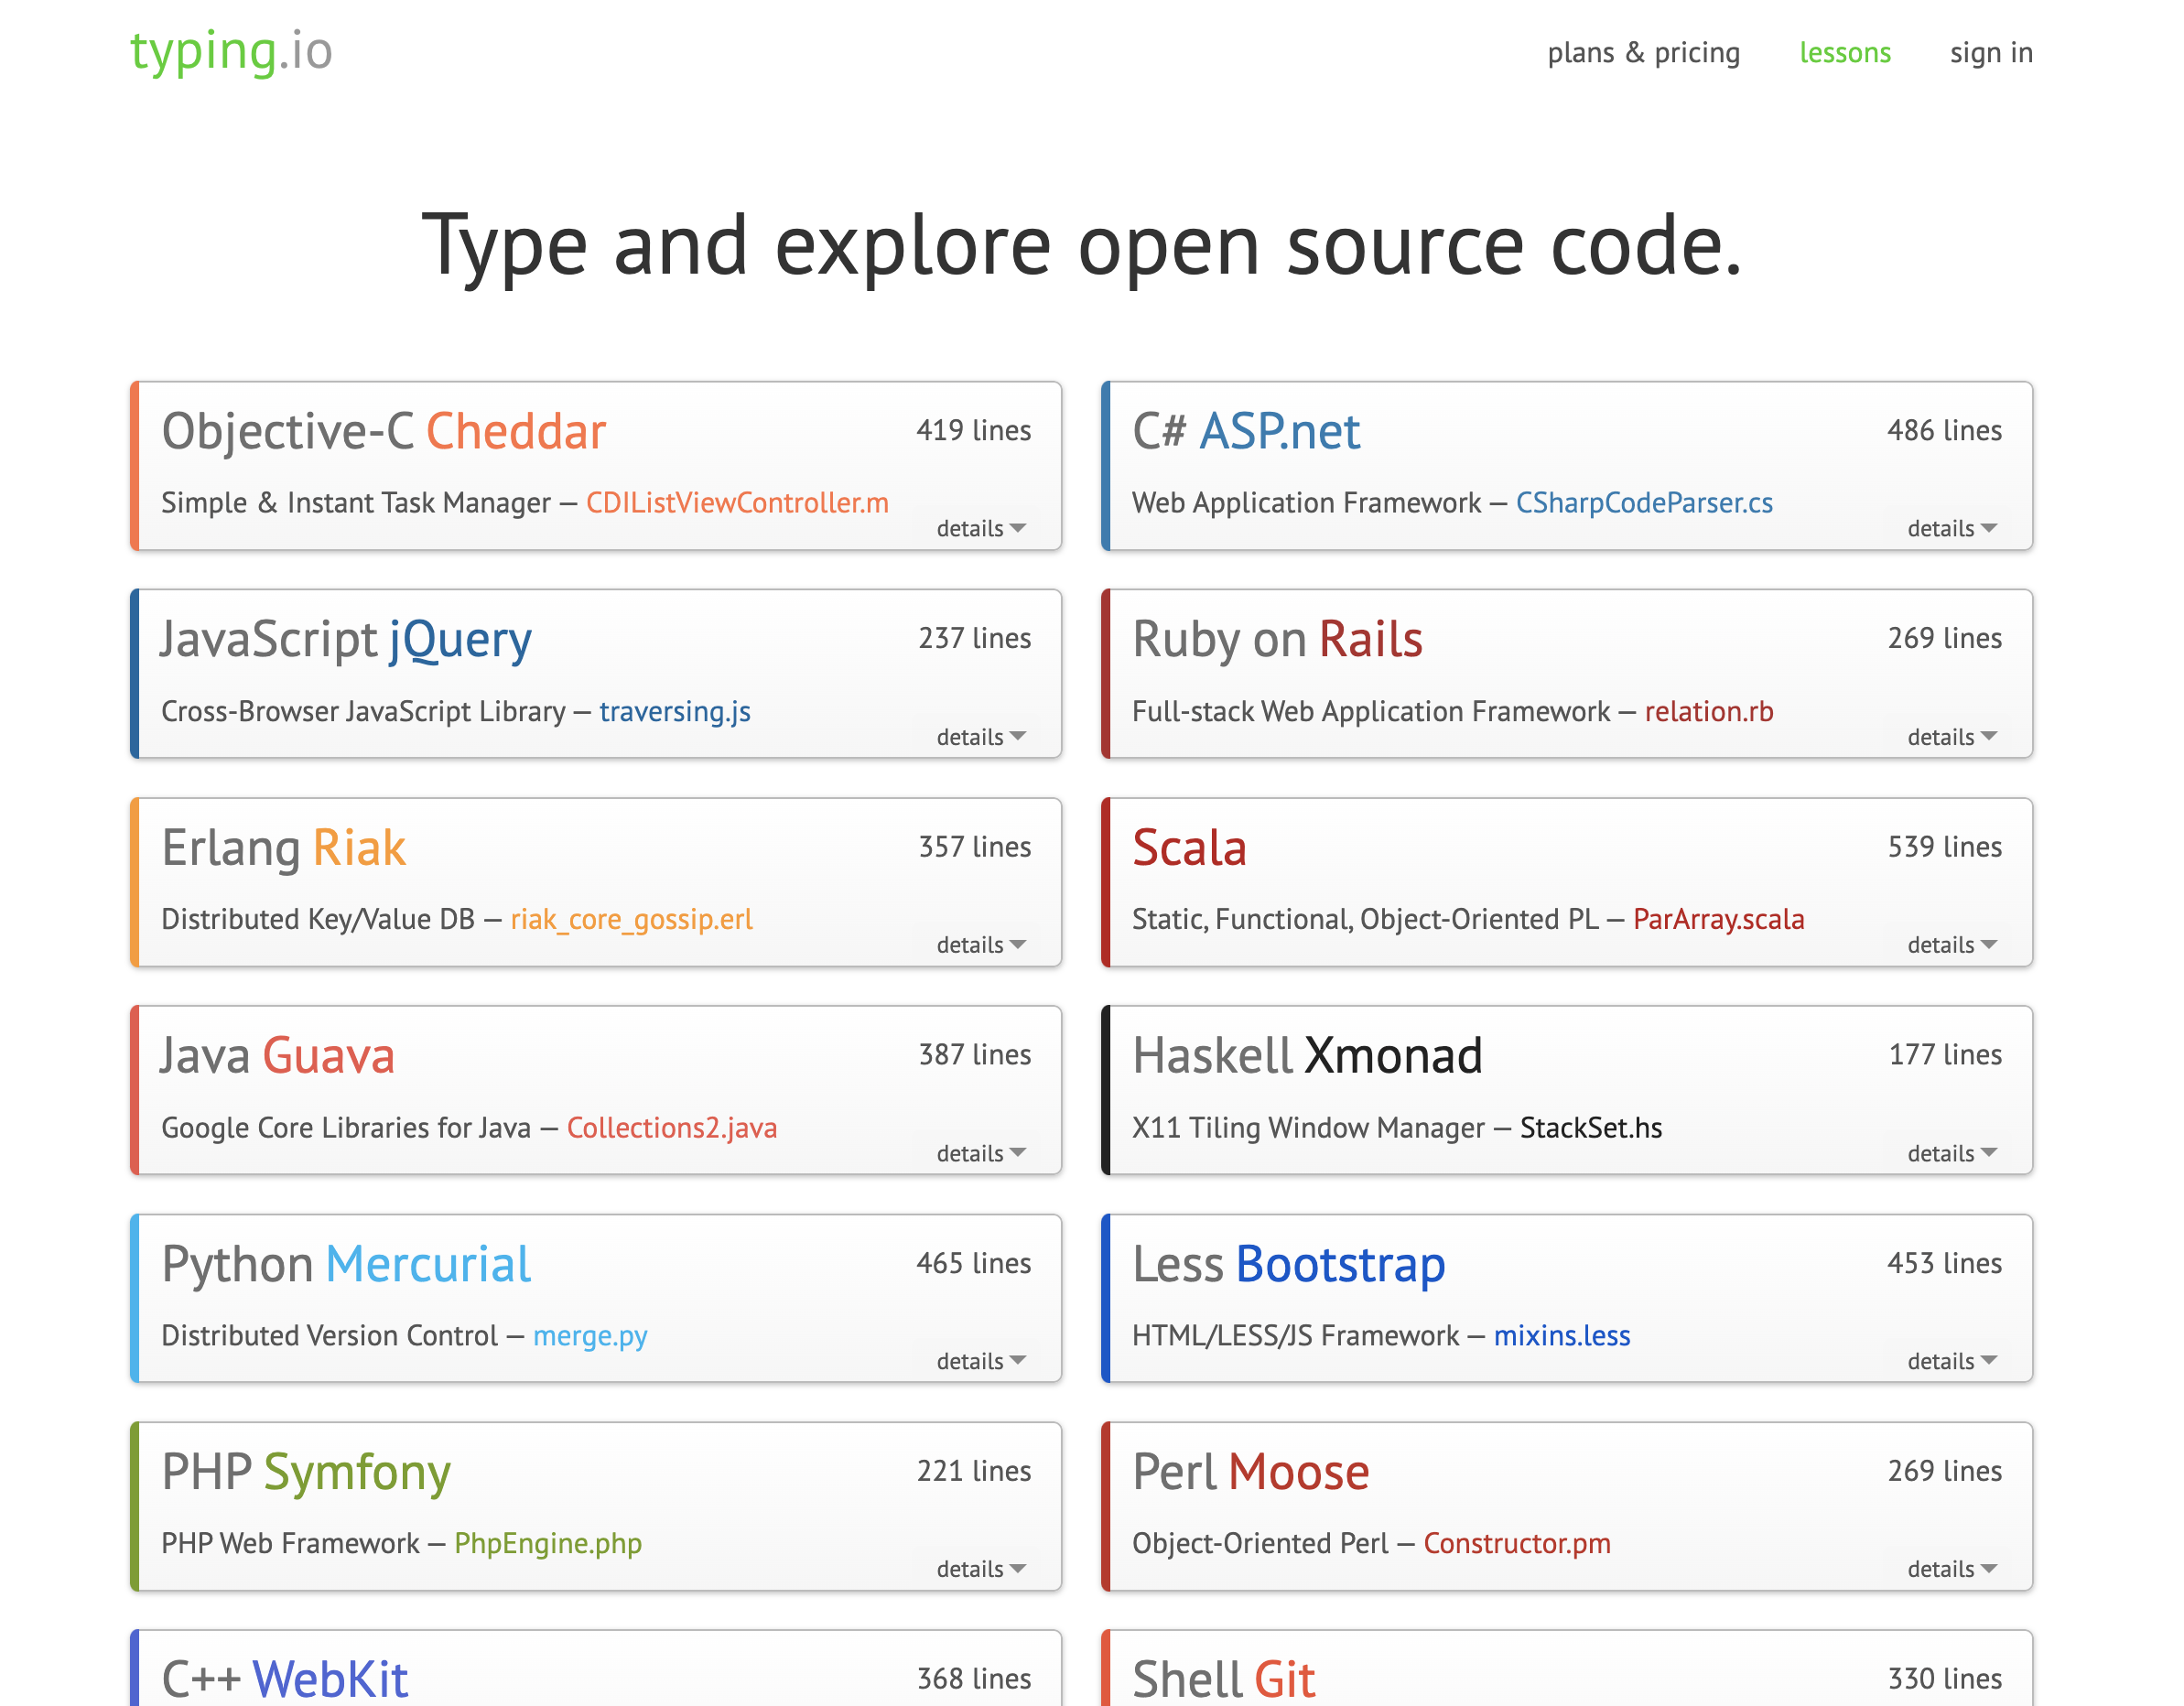Click the '486 lines' count

pyautogui.click(x=1944, y=430)
